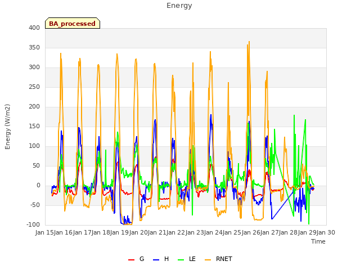This screenshot has height=270, width=360.
Task: Click the green LE spike near Jan 28
Action: pyautogui.click(x=294, y=115)
